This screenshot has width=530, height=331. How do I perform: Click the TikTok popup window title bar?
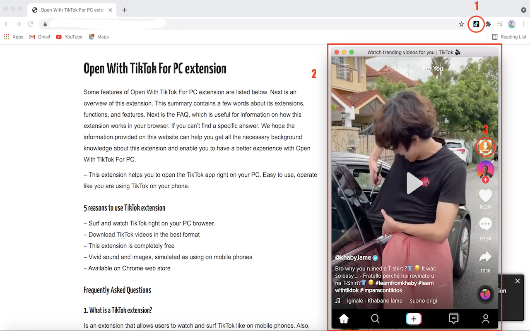pos(414,52)
